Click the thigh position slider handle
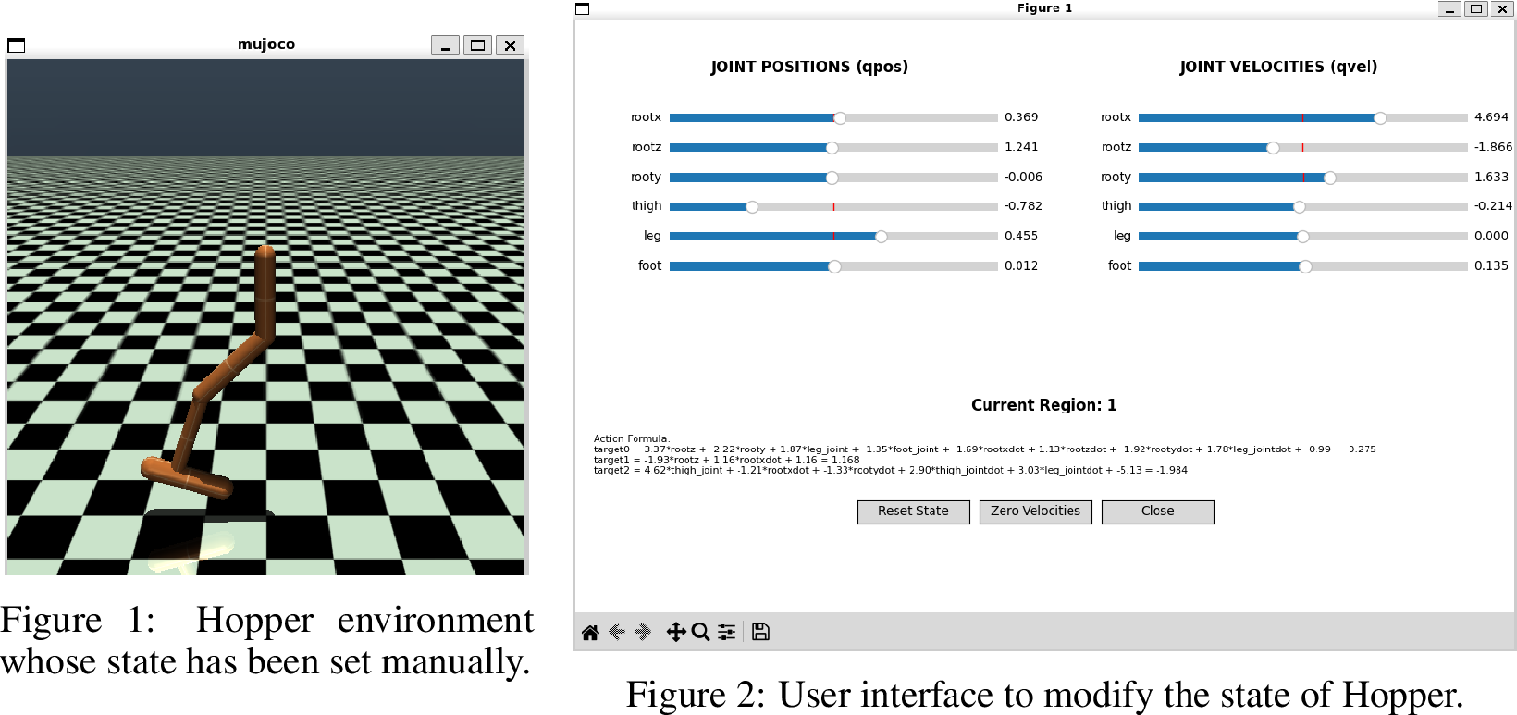 (x=752, y=207)
